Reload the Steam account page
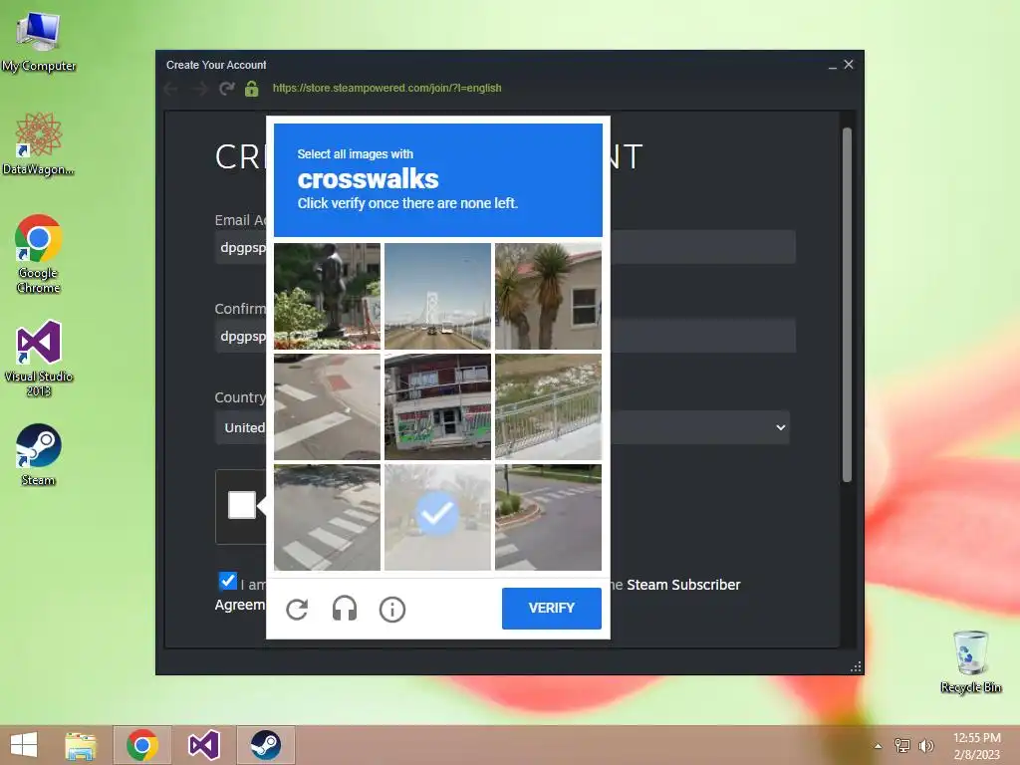1020x765 pixels. 226,89
